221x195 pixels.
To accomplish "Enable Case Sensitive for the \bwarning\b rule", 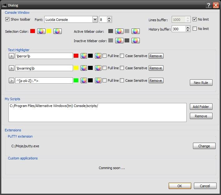I will pos(122,68).
